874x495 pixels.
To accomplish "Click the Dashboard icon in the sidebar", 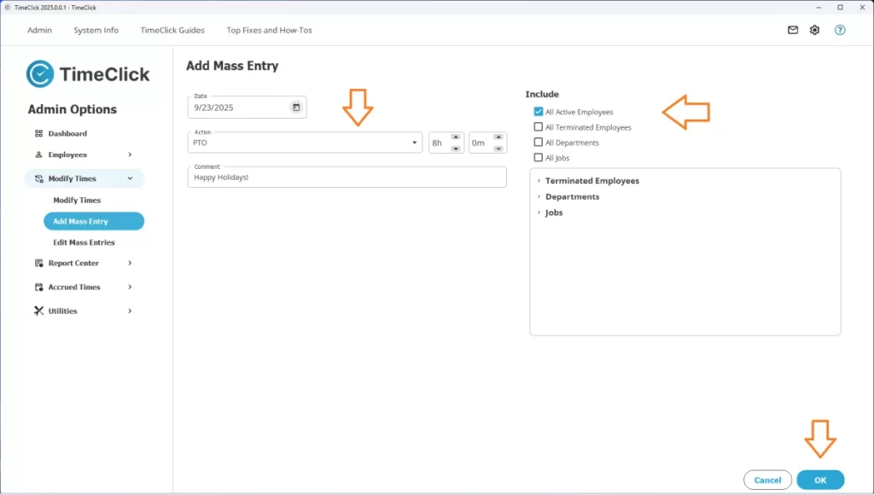I will pos(40,133).
